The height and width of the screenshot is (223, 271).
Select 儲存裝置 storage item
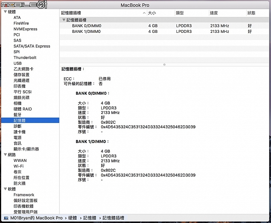[21, 75]
